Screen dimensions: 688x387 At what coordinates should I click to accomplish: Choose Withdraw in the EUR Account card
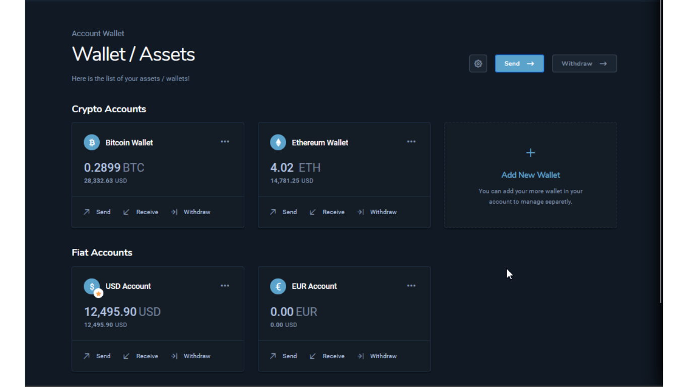click(x=383, y=356)
